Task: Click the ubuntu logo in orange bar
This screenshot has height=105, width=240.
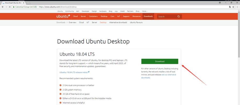Action: point(63,16)
